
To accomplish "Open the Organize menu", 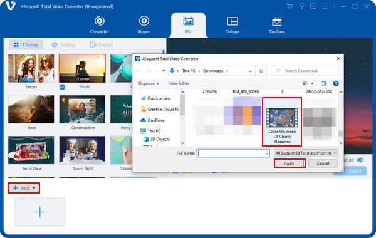I will point(149,83).
